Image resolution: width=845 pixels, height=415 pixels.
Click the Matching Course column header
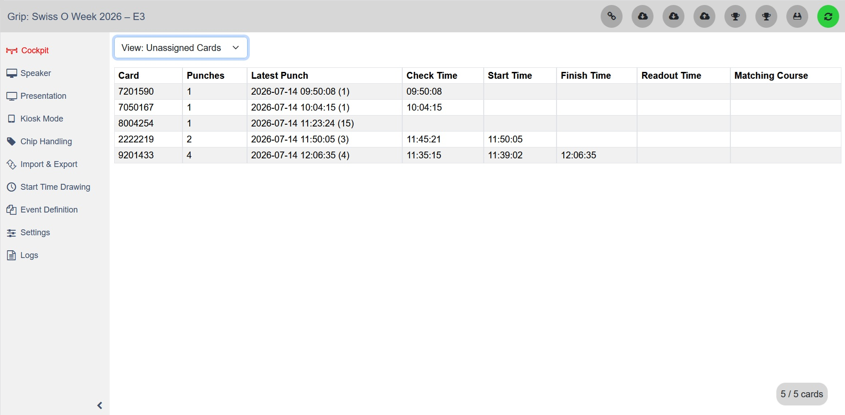[x=786, y=76]
